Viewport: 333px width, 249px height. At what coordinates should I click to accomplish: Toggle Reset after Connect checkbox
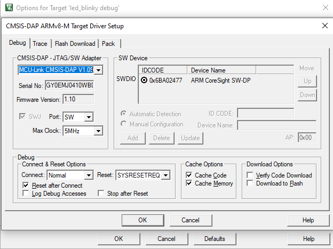(26, 185)
